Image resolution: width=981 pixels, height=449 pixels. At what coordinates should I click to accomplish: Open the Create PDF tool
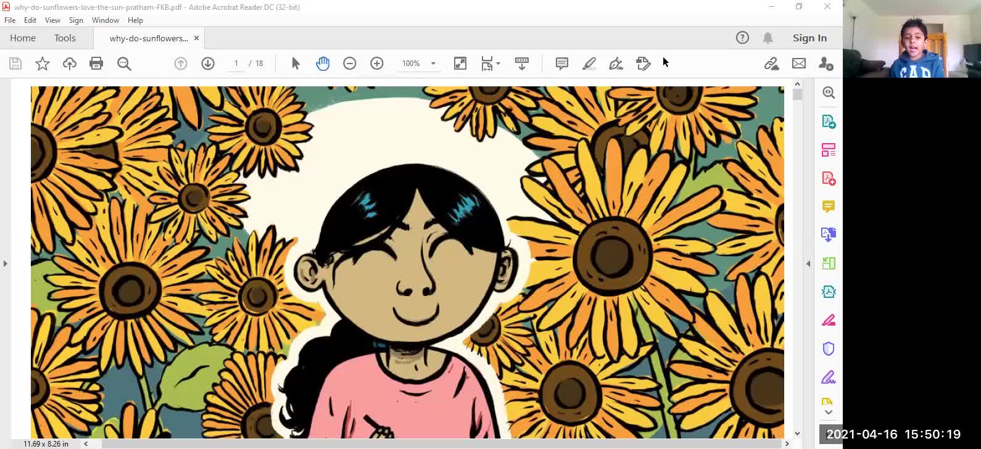point(829,178)
